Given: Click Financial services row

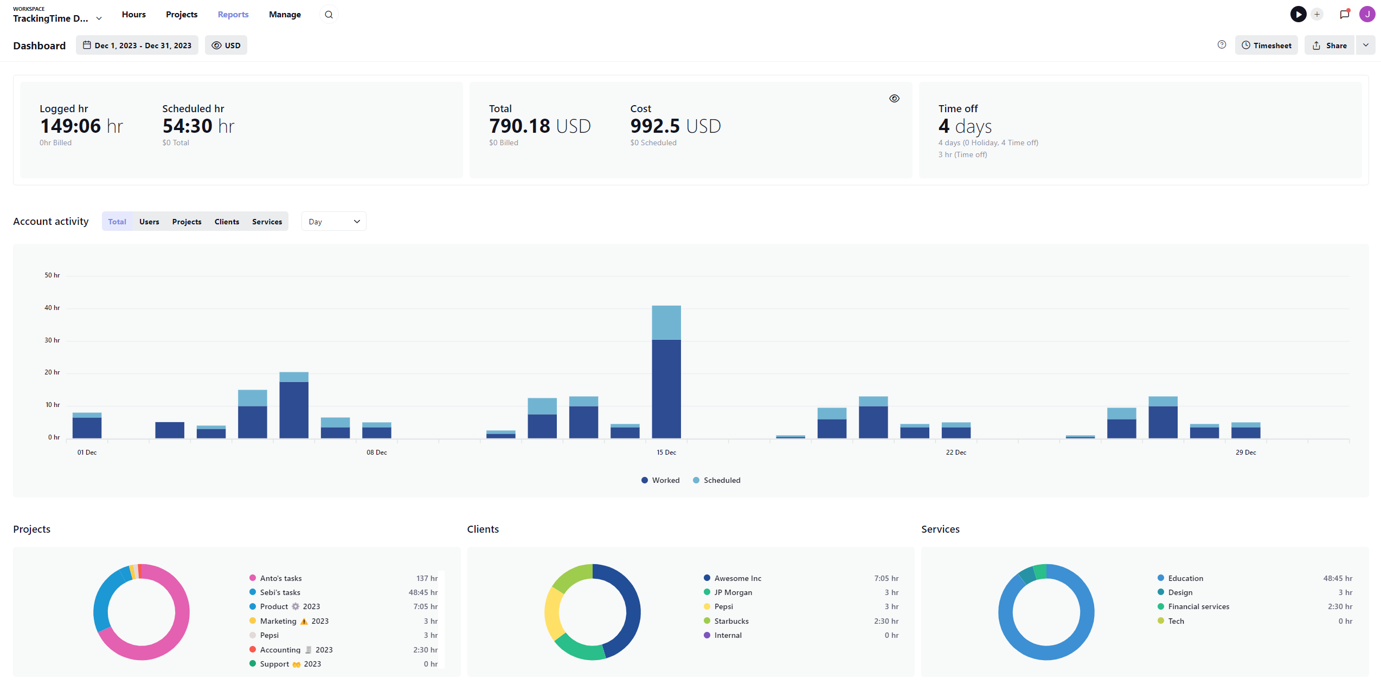Looking at the screenshot, I should 1255,606.
